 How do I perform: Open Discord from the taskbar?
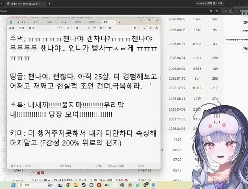(91, 185)
